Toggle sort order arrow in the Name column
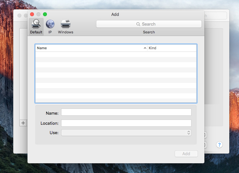Image resolution: width=239 pixels, height=173 pixels. 145,48
